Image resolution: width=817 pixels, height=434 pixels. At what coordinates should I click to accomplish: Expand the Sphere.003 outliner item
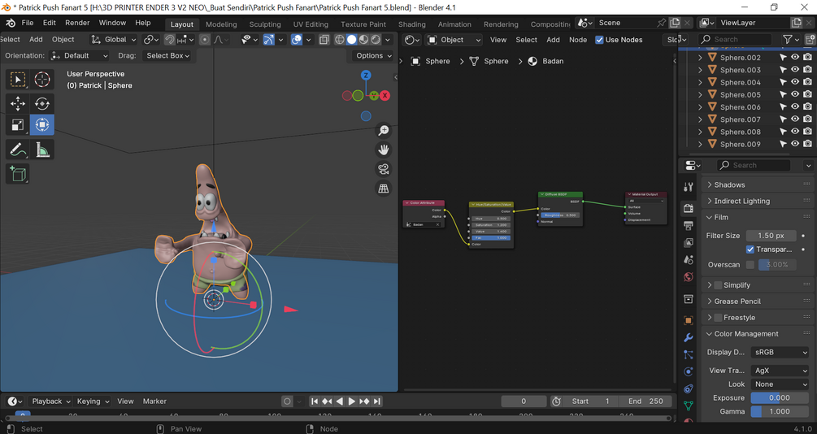(700, 70)
